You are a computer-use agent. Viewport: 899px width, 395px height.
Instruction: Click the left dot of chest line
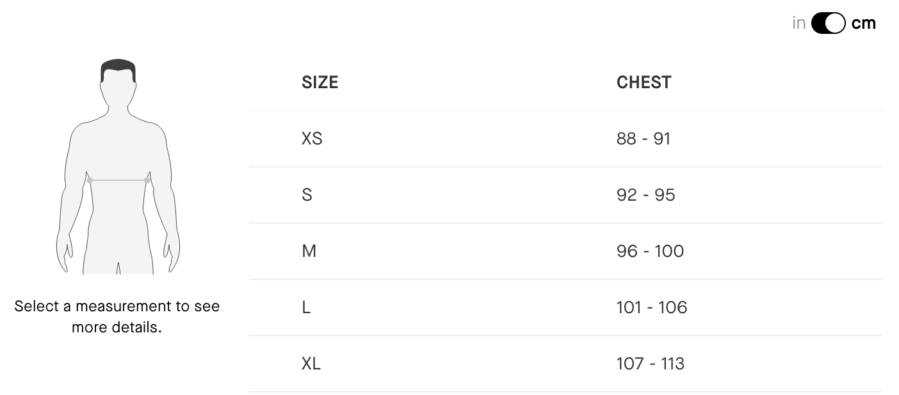pos(90,180)
